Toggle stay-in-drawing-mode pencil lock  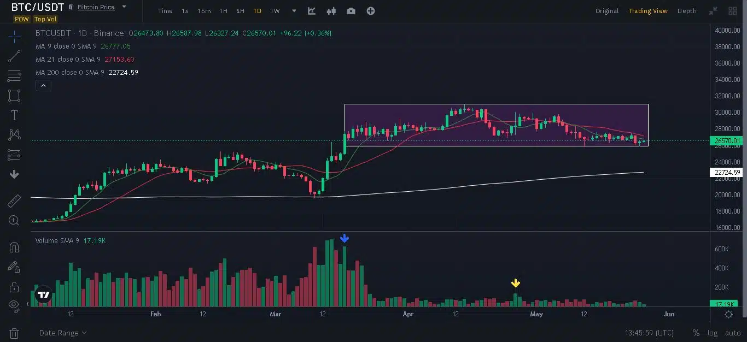(x=14, y=267)
